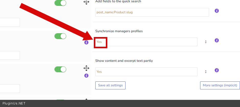
Task: Click the info icon under the red arrow tip
Action: 86,42
